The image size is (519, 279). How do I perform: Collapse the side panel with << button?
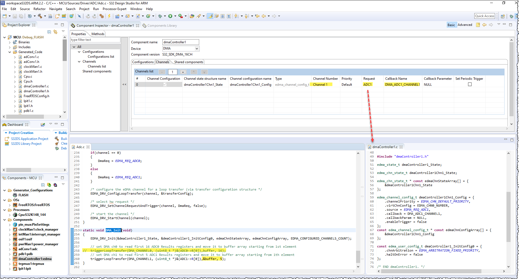(125, 84)
